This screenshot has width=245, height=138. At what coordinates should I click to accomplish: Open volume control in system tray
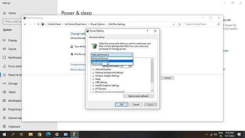click(x=216, y=135)
